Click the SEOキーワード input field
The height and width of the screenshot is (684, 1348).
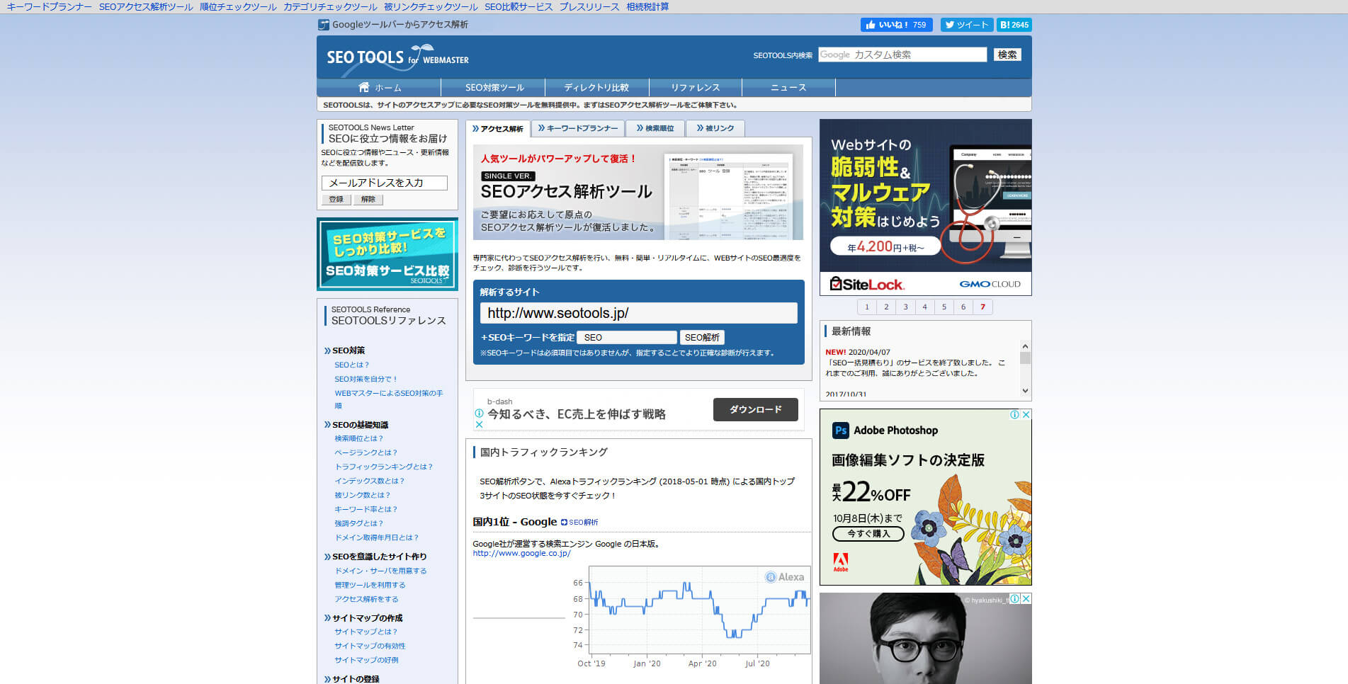tap(627, 338)
